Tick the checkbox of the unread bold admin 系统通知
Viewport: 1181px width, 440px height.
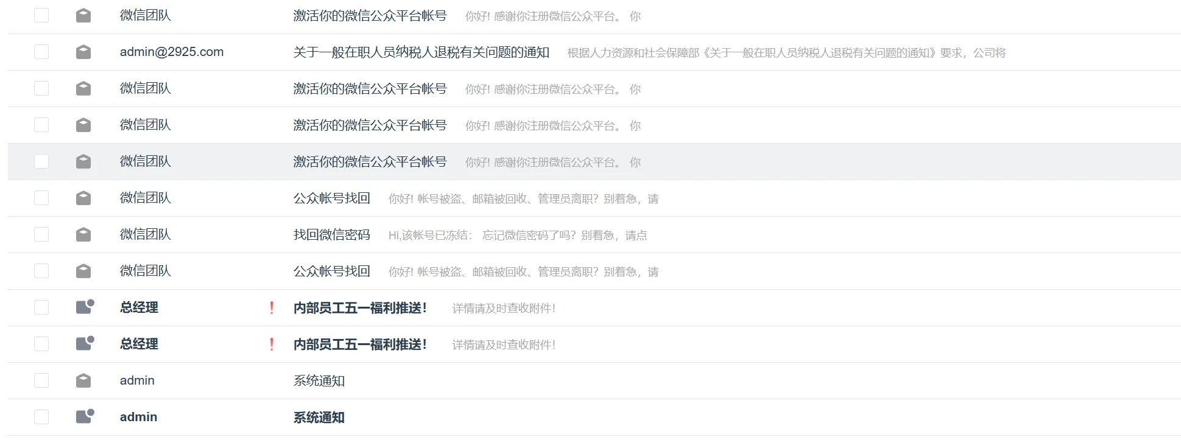tap(41, 417)
